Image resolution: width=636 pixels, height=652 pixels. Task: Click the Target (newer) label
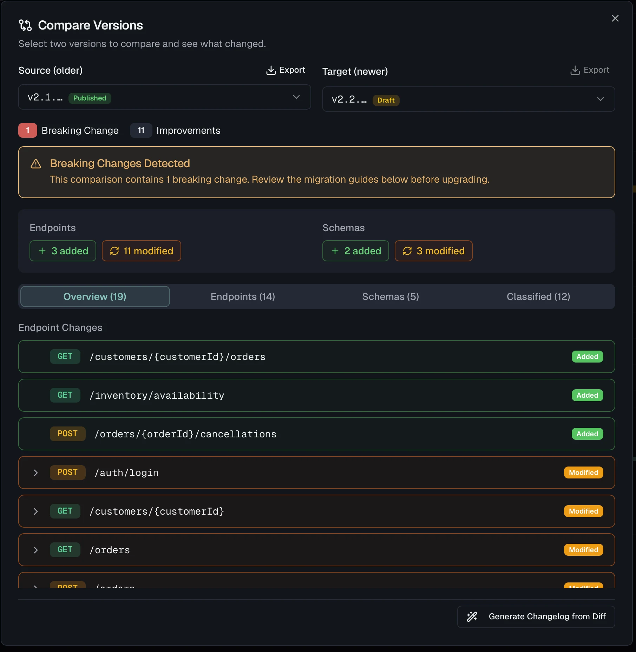click(x=355, y=71)
